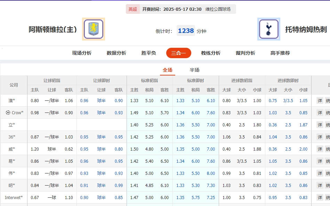Open the 裁判分析 section
The width and height of the screenshot is (330, 206).
coord(244,53)
